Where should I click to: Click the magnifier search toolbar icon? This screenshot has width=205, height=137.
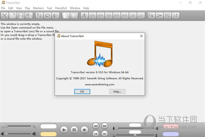click(x=29, y=16)
